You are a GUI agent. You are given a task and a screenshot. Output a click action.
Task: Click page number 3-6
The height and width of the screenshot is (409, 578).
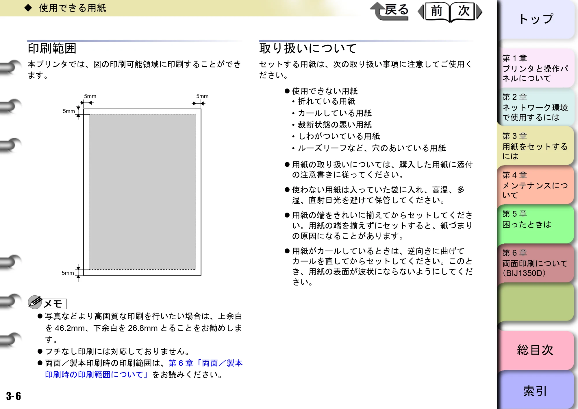[14, 396]
